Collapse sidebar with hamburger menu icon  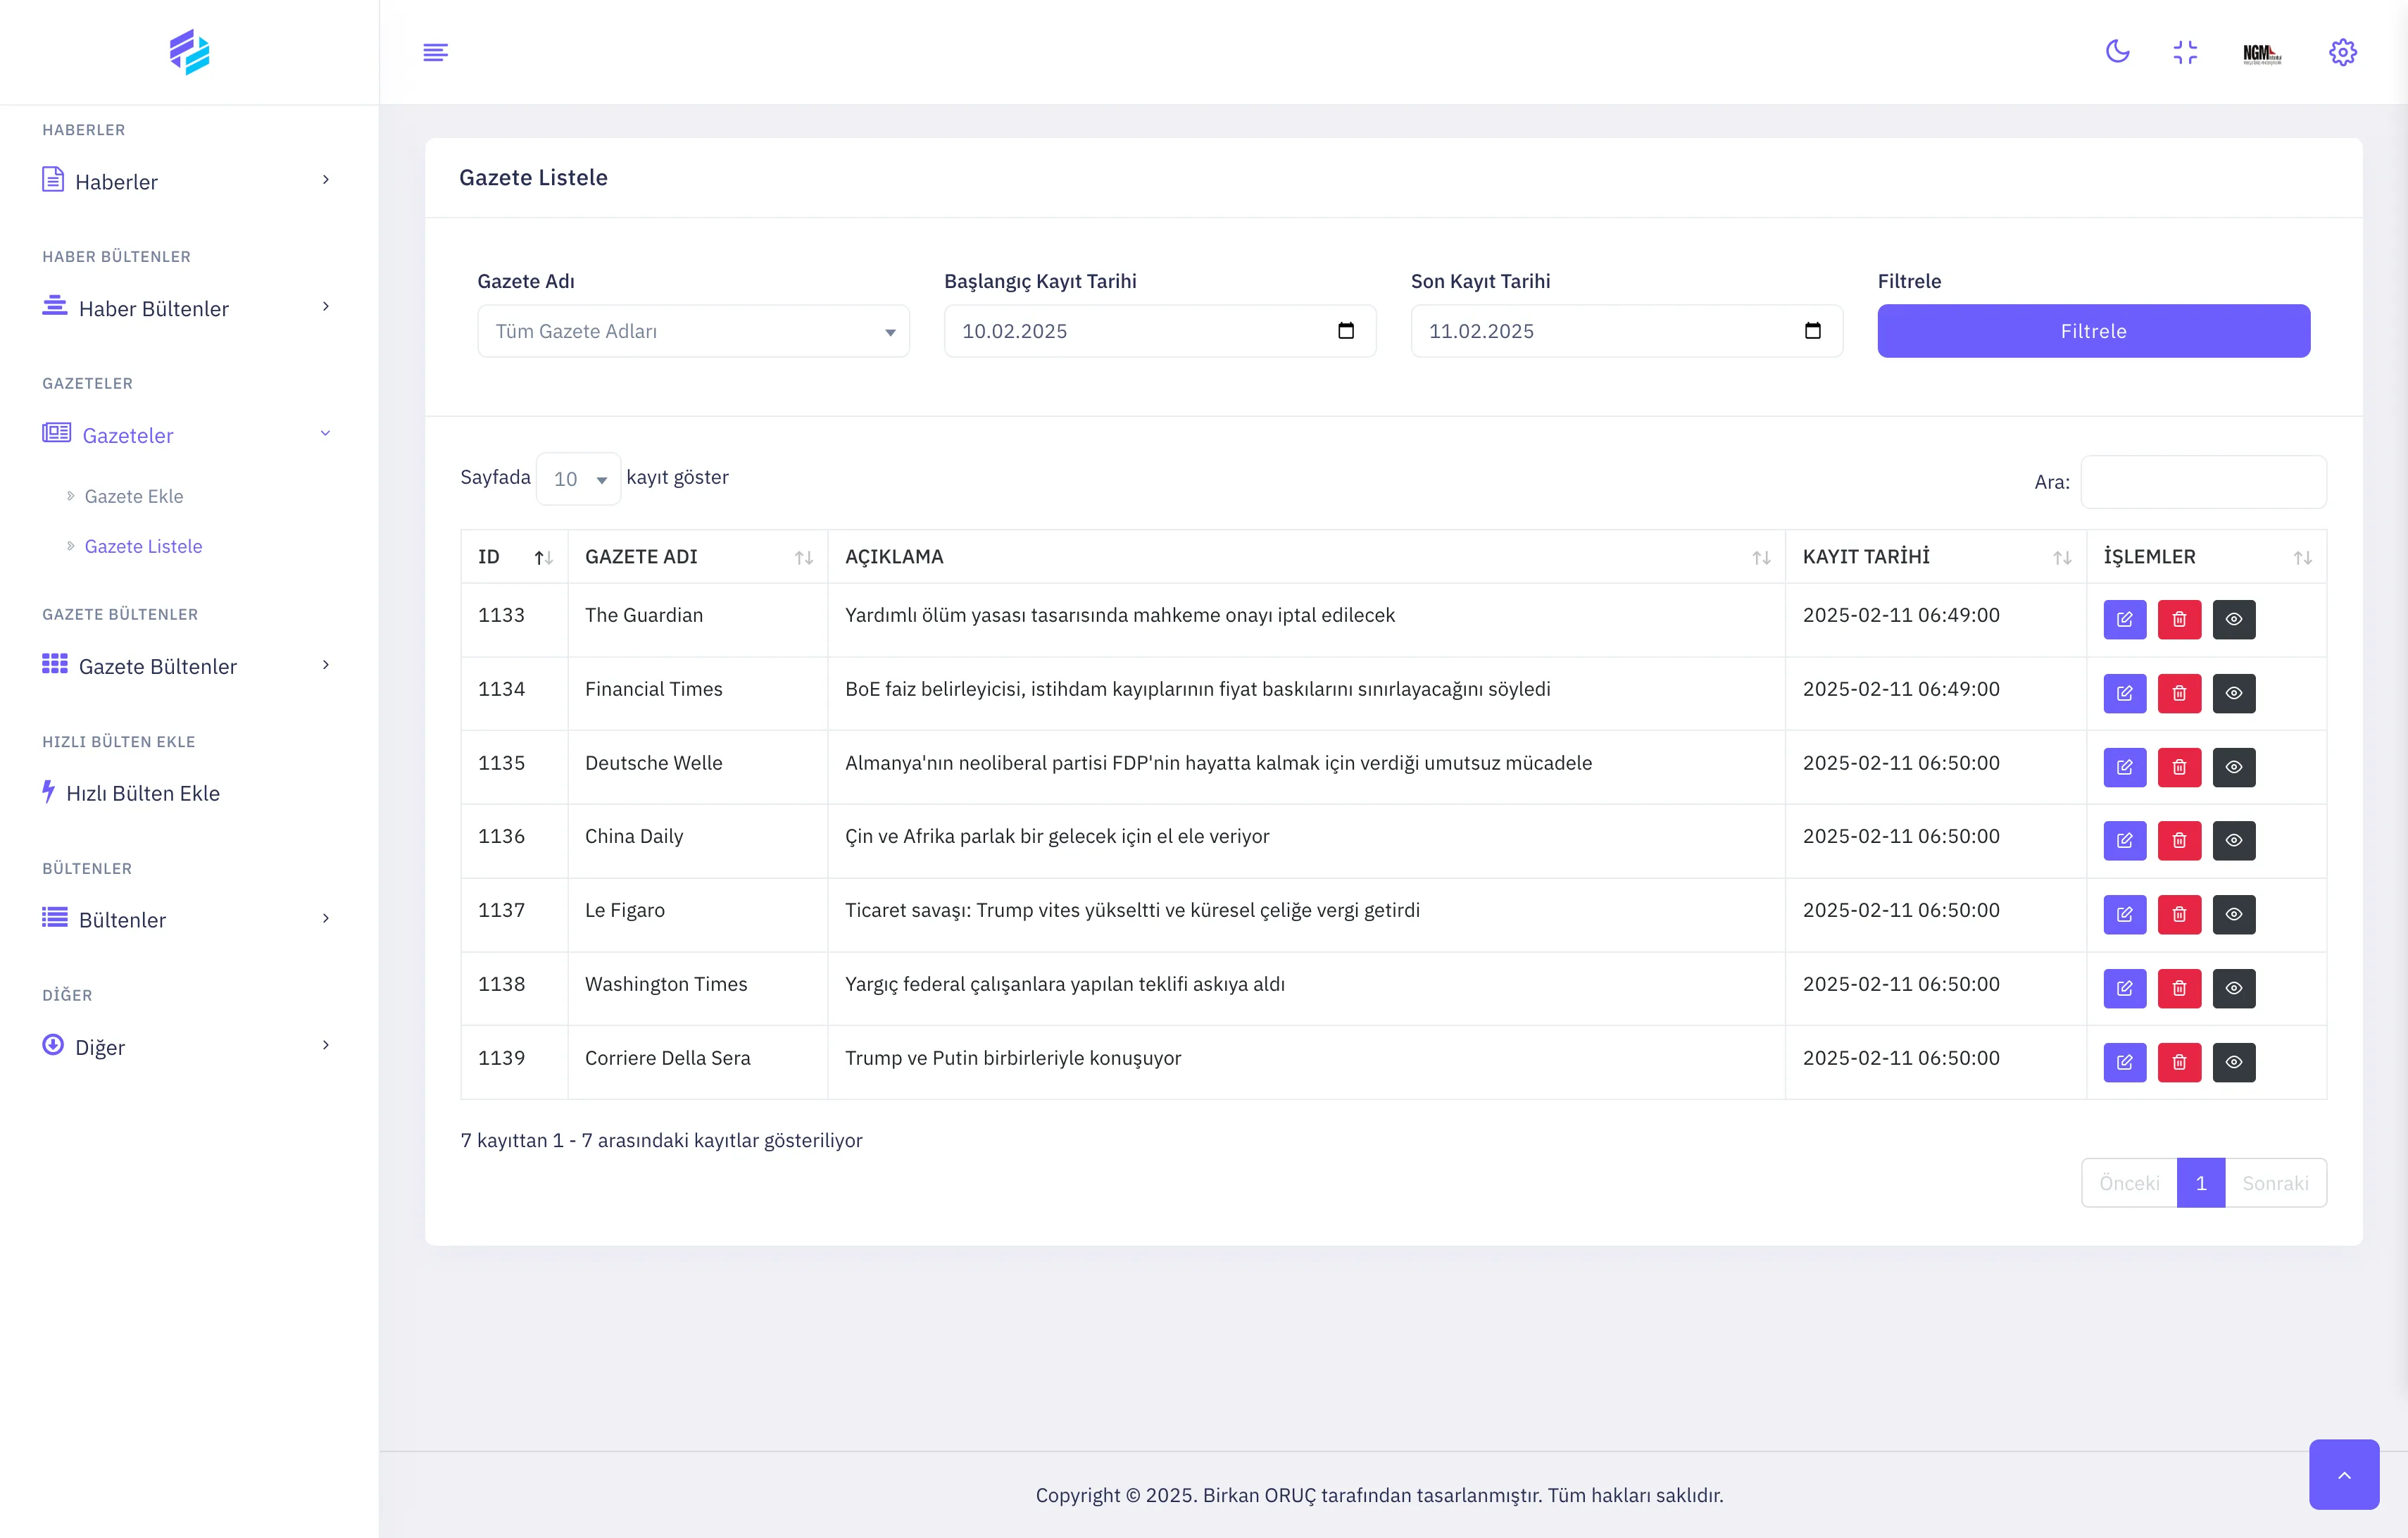click(435, 52)
